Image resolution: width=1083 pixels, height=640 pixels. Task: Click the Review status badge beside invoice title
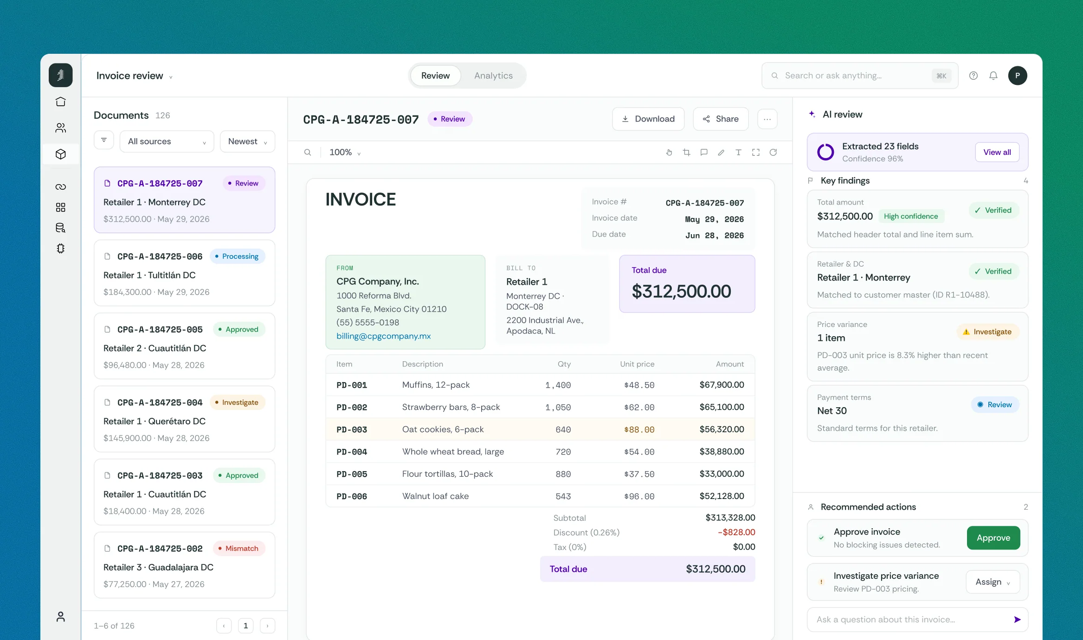point(449,119)
